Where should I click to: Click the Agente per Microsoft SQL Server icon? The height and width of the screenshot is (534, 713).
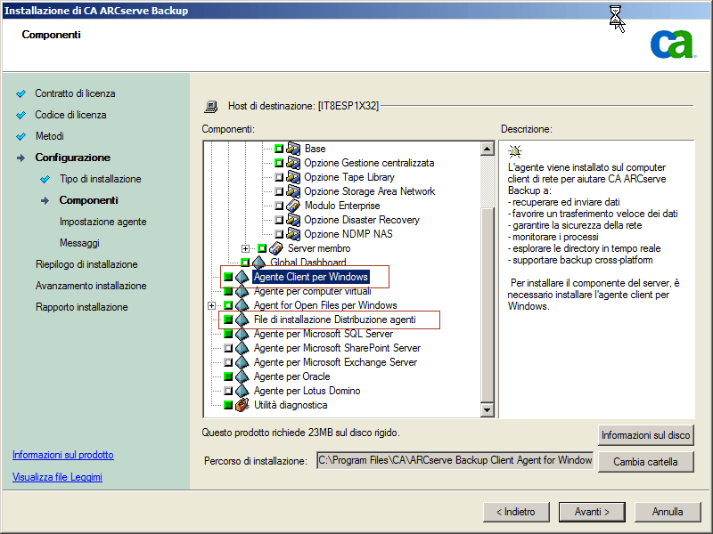[242, 334]
